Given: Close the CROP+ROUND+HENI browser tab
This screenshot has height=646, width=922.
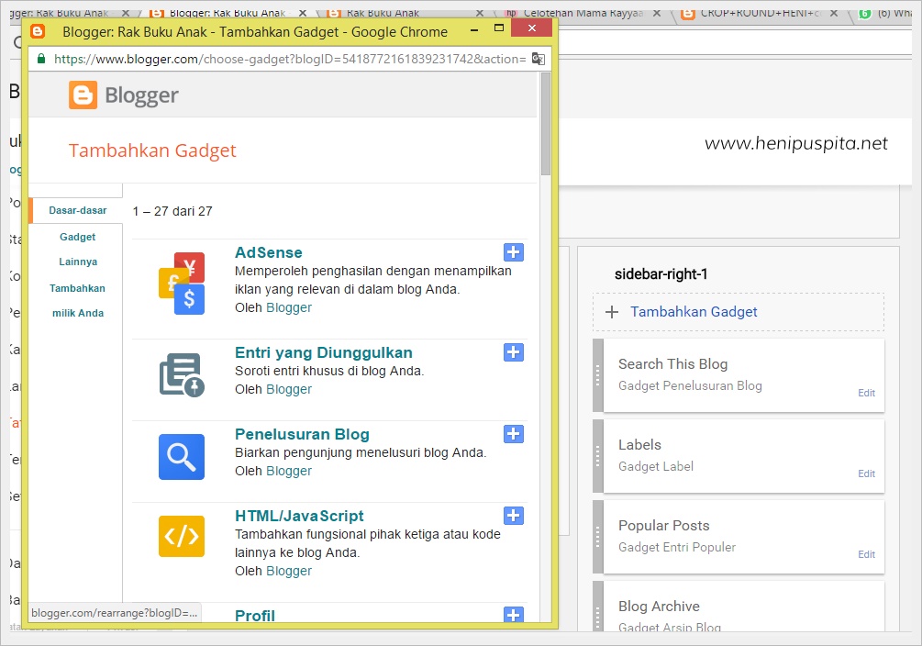Looking at the screenshot, I should pyautogui.click(x=834, y=12).
